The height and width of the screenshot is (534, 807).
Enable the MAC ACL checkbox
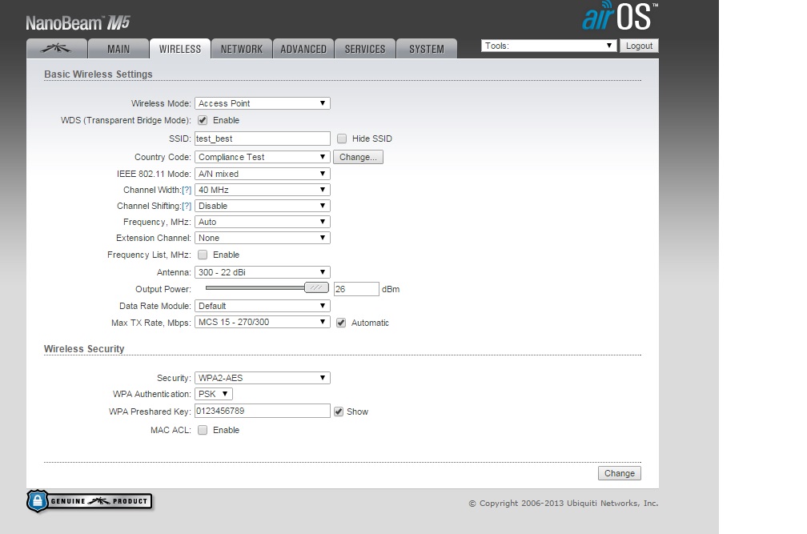click(203, 430)
